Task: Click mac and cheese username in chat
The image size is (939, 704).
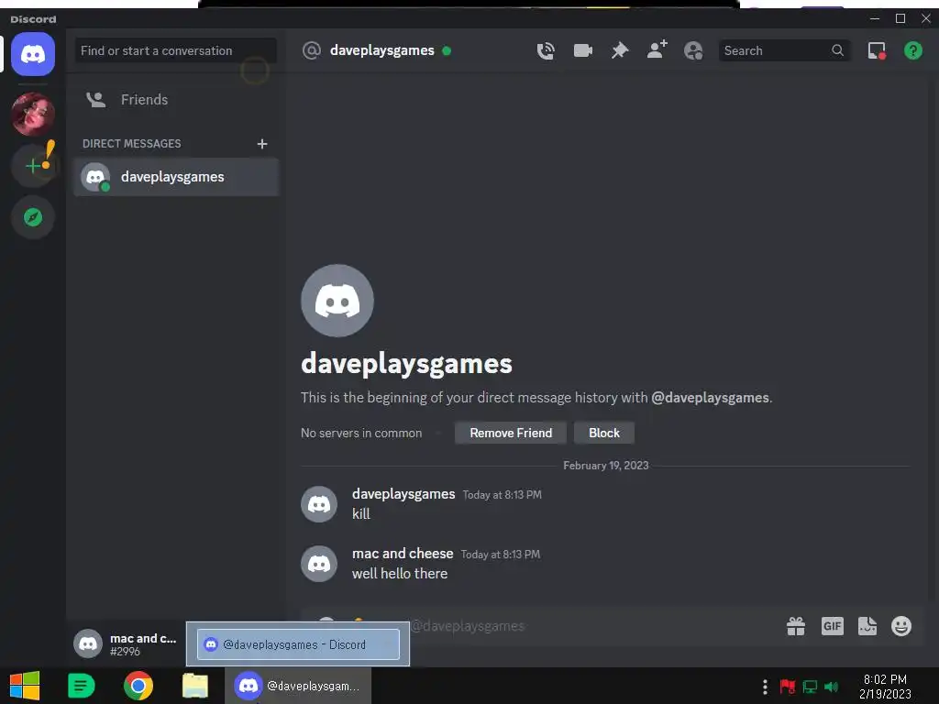Action: click(403, 554)
